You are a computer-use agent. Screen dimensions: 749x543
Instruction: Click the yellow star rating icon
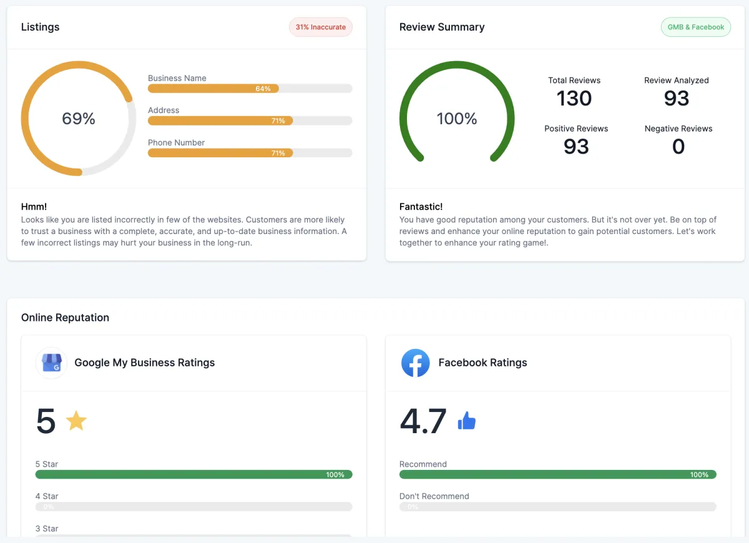(76, 421)
